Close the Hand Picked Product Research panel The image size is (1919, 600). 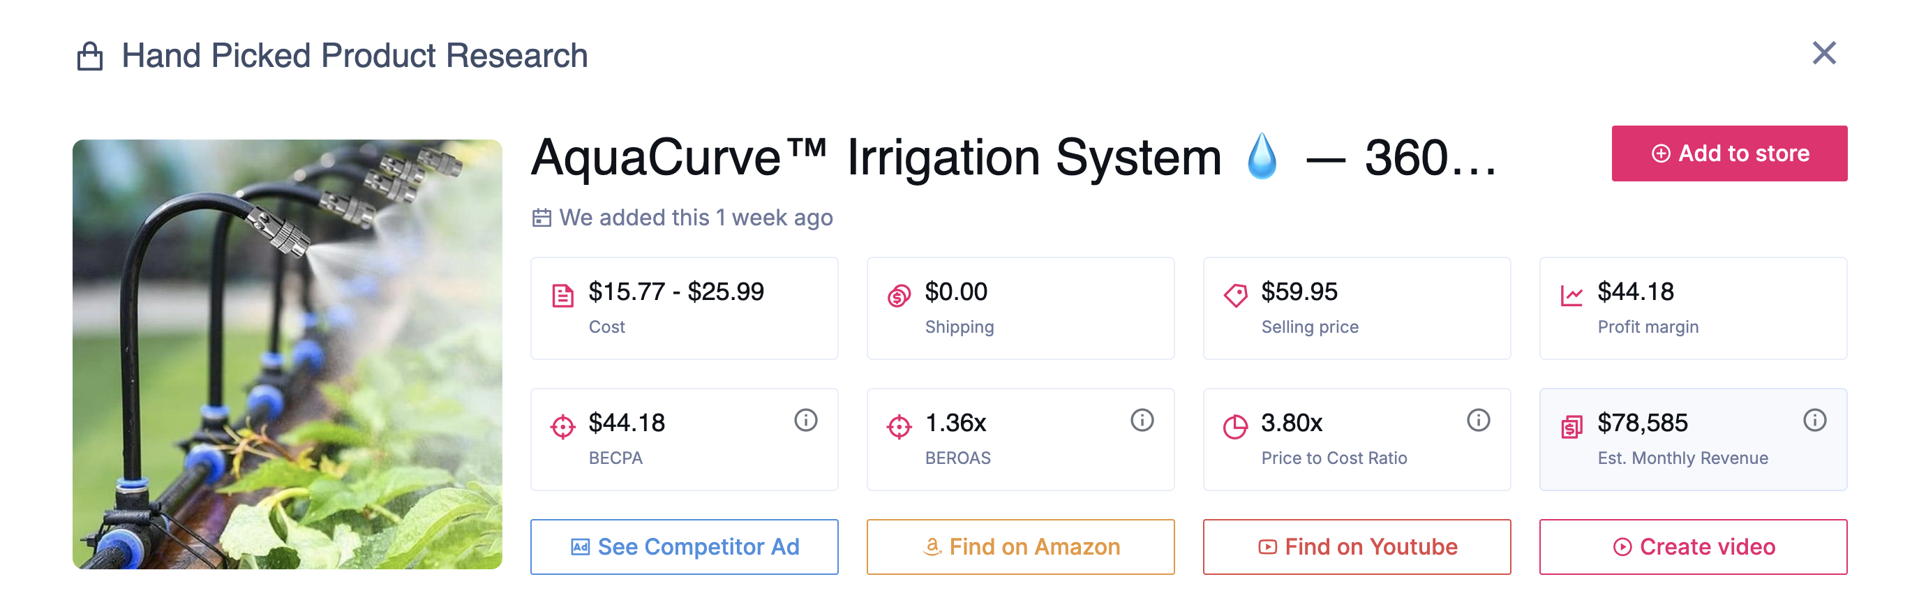1824,52
